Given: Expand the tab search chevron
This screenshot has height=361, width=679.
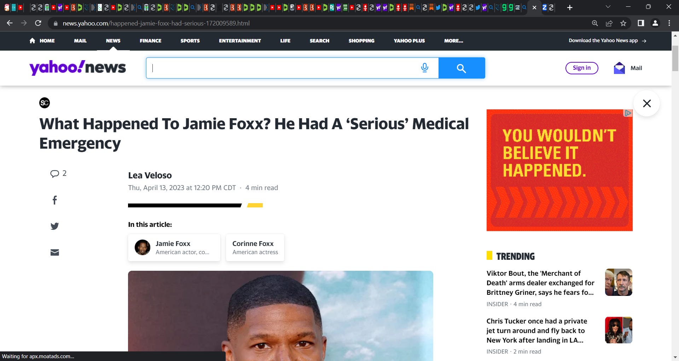Looking at the screenshot, I should 608,7.
